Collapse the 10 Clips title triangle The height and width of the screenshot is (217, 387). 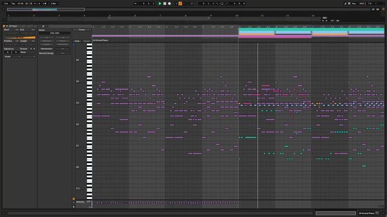pos(7,26)
